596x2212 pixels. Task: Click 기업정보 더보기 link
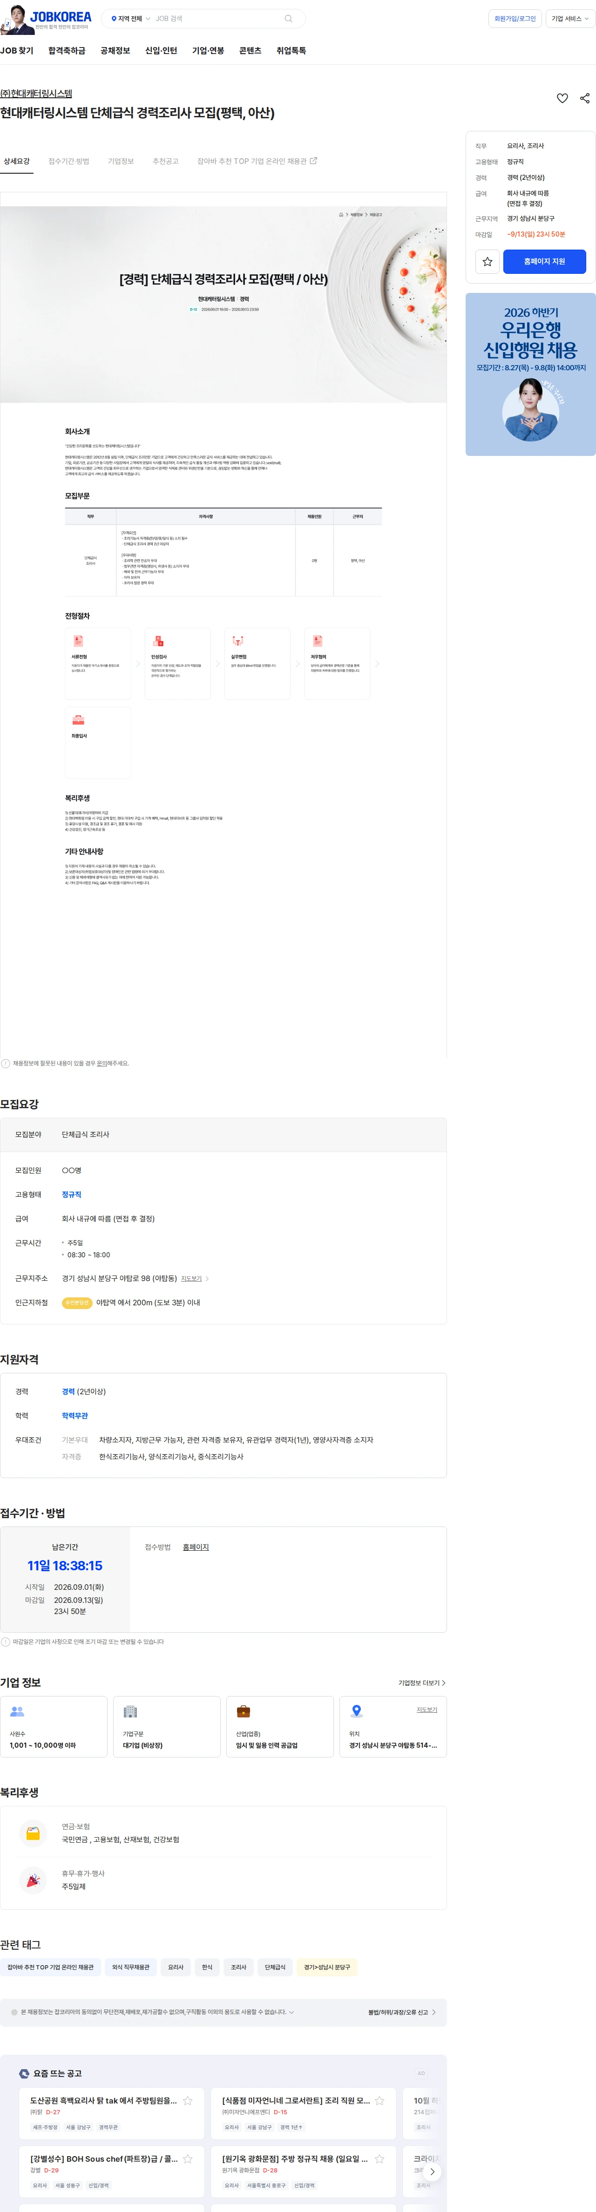(422, 1683)
